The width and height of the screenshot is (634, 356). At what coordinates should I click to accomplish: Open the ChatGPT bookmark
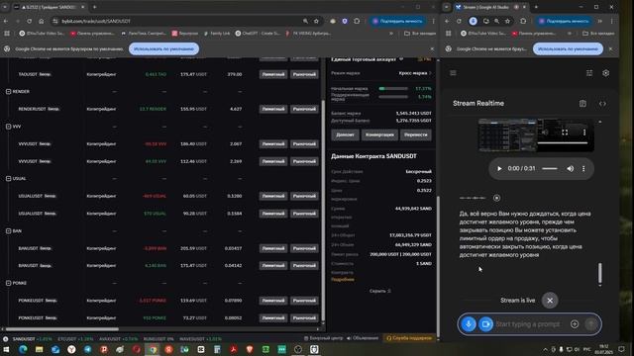(x=258, y=34)
